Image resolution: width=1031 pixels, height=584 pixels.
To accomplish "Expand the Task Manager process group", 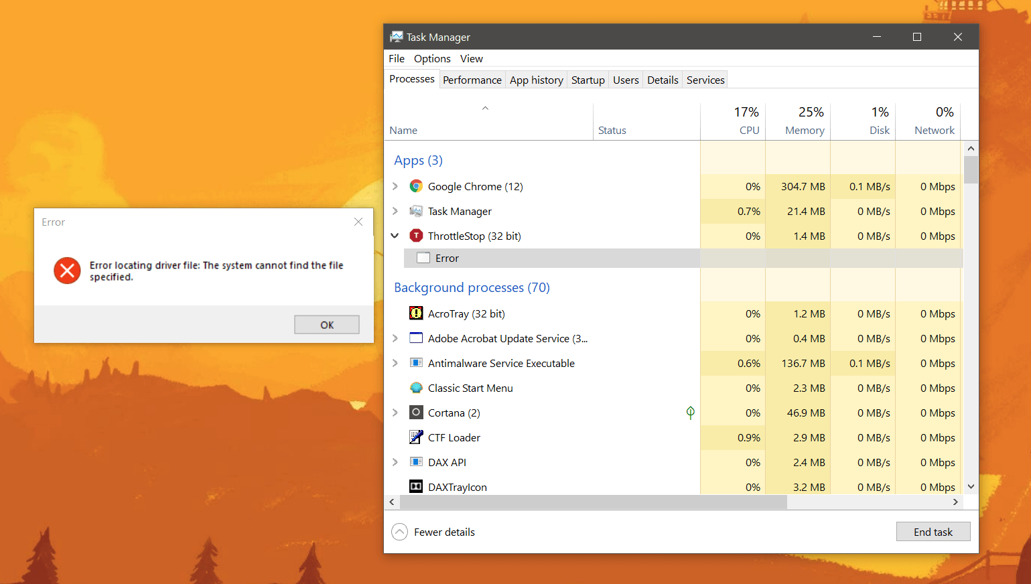I will pos(395,211).
